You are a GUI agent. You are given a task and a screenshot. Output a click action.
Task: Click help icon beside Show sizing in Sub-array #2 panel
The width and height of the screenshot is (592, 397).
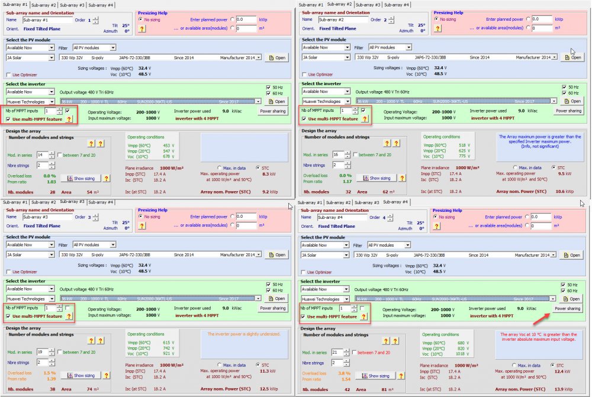click(x=402, y=178)
